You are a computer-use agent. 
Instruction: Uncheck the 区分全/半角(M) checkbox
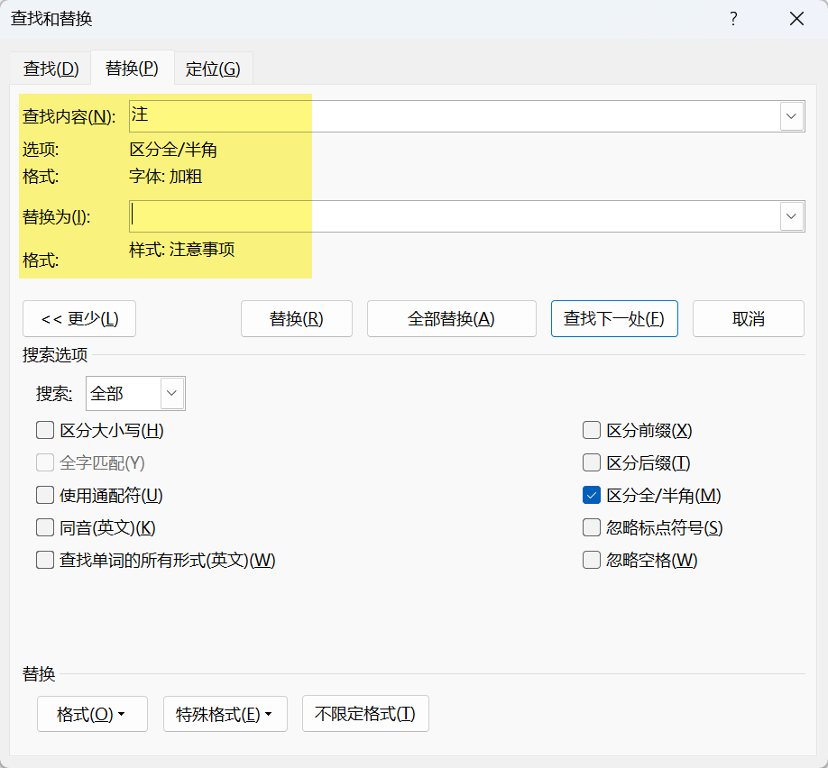click(x=592, y=495)
